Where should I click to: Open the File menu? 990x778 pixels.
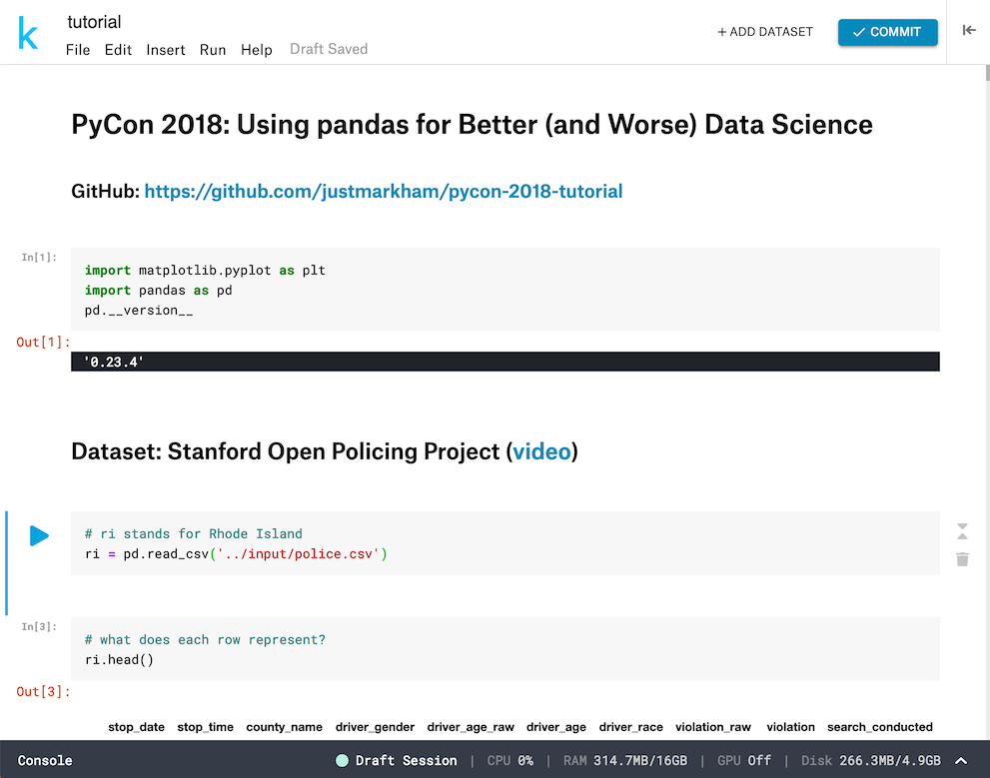coord(78,50)
